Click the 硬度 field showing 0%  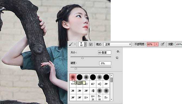point(105,63)
